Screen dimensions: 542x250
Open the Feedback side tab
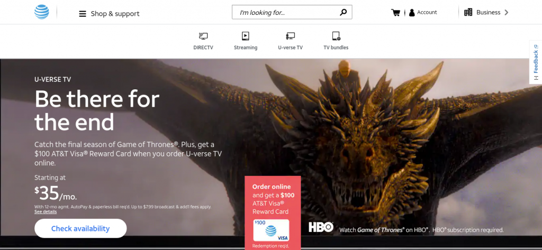pos(535,62)
